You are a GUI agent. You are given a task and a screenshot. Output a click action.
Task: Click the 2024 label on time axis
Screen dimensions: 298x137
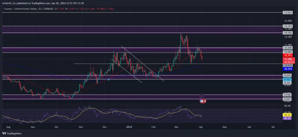click(x=128, y=127)
